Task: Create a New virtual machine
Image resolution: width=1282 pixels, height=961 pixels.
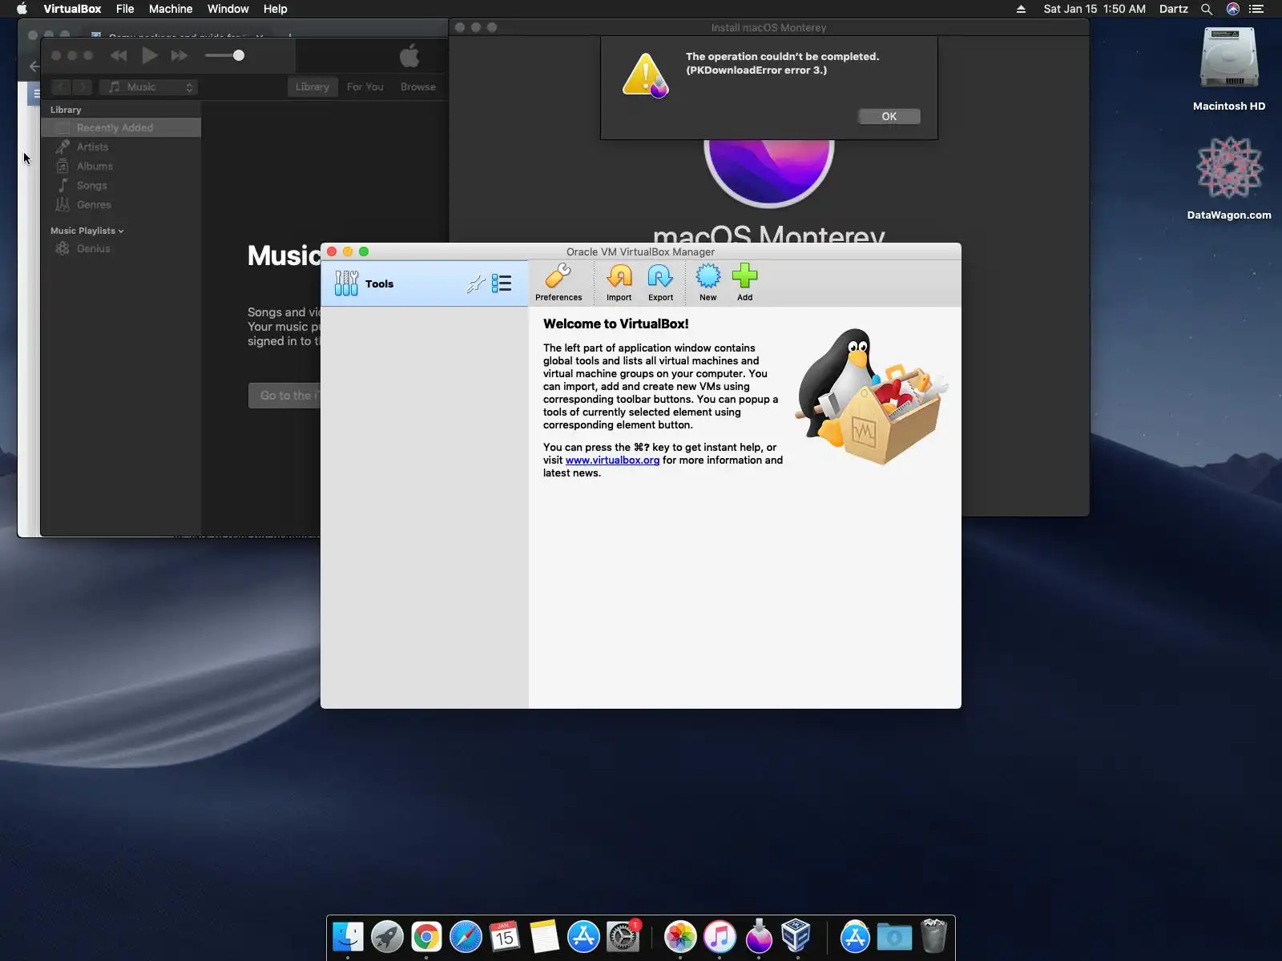Action: (708, 283)
